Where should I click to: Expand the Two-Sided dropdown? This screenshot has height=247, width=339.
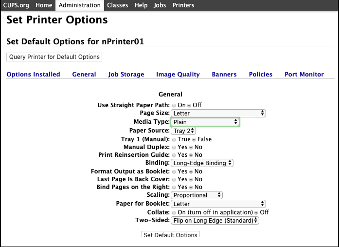click(x=215, y=220)
